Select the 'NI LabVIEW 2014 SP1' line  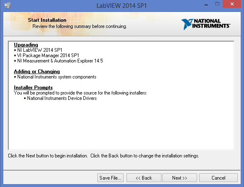[40, 50]
